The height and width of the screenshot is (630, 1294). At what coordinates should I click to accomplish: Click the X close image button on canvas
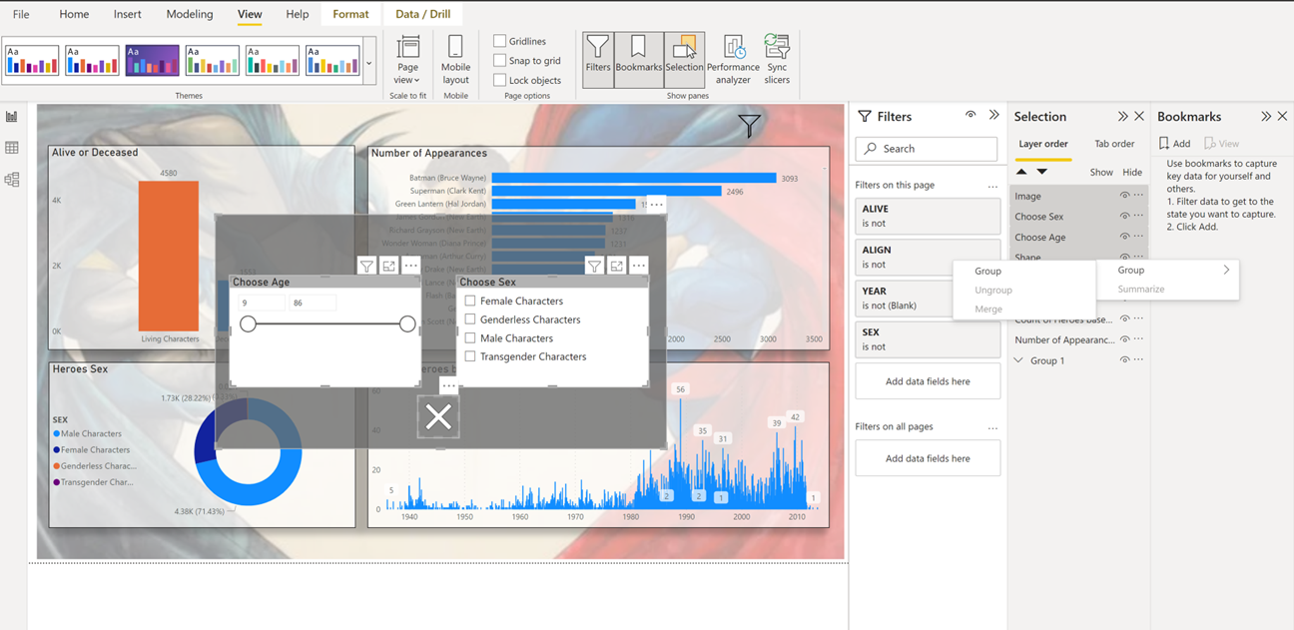[438, 417]
